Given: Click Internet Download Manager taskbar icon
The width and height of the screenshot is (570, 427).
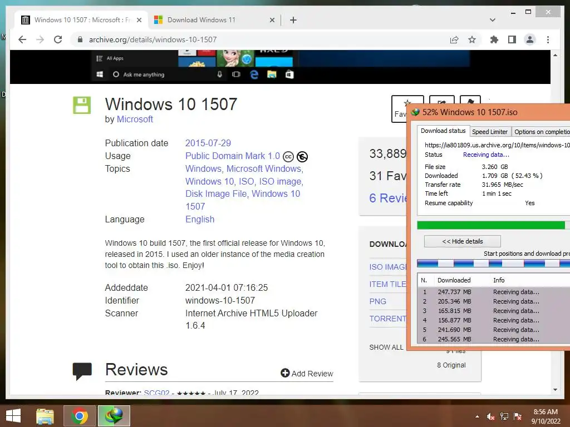Looking at the screenshot, I should coord(114,416).
